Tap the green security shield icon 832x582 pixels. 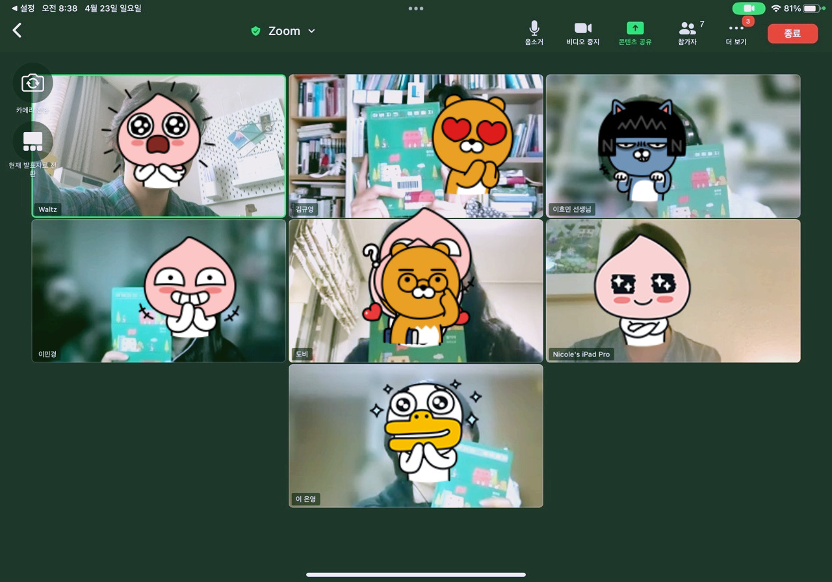[255, 30]
